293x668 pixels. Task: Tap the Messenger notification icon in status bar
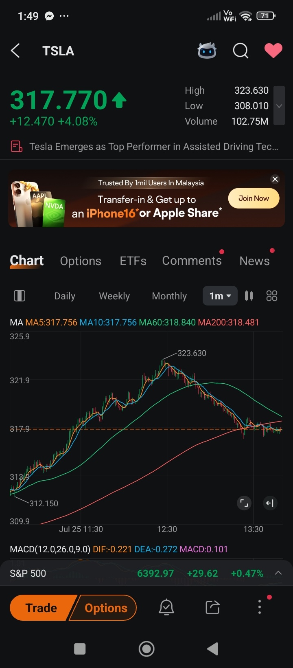(49, 16)
